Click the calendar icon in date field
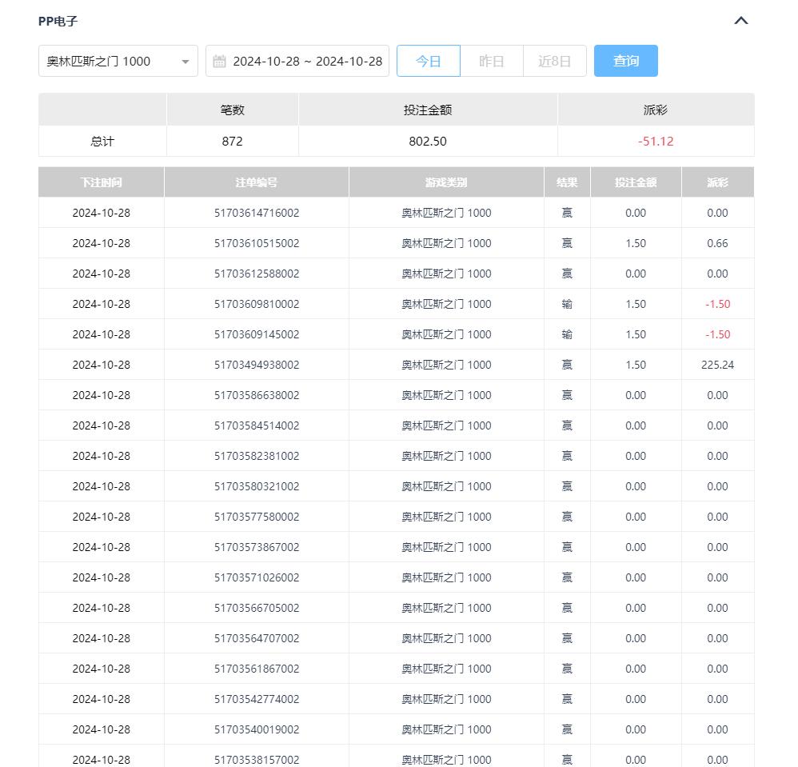 point(219,61)
